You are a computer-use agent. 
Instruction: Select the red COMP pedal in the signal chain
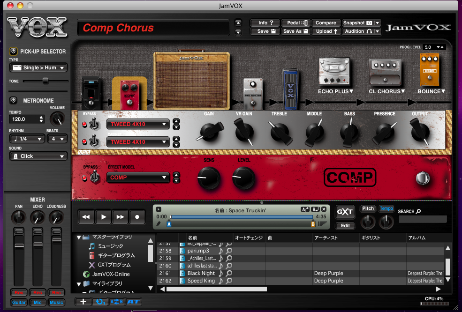(129, 94)
